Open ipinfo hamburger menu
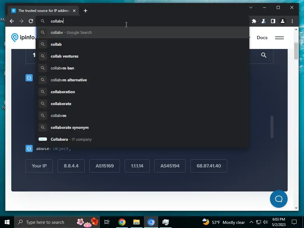 point(279,38)
